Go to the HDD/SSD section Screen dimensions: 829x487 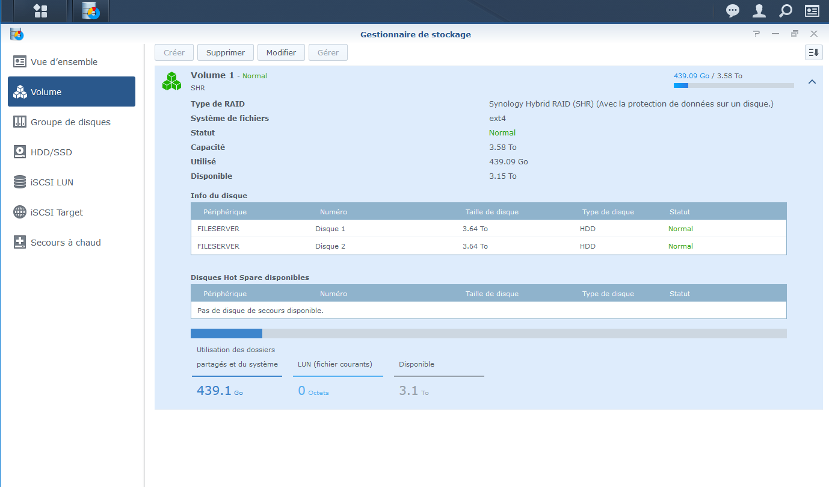(51, 152)
